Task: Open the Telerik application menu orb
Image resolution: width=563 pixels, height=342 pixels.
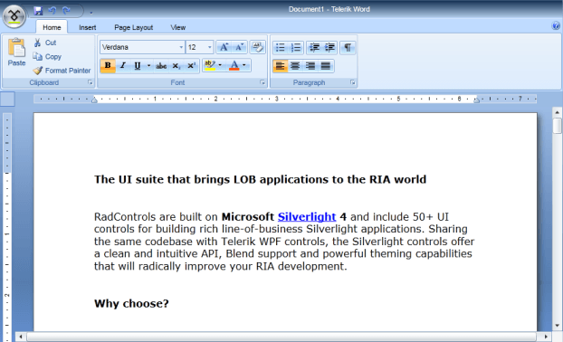Action: tap(14, 16)
